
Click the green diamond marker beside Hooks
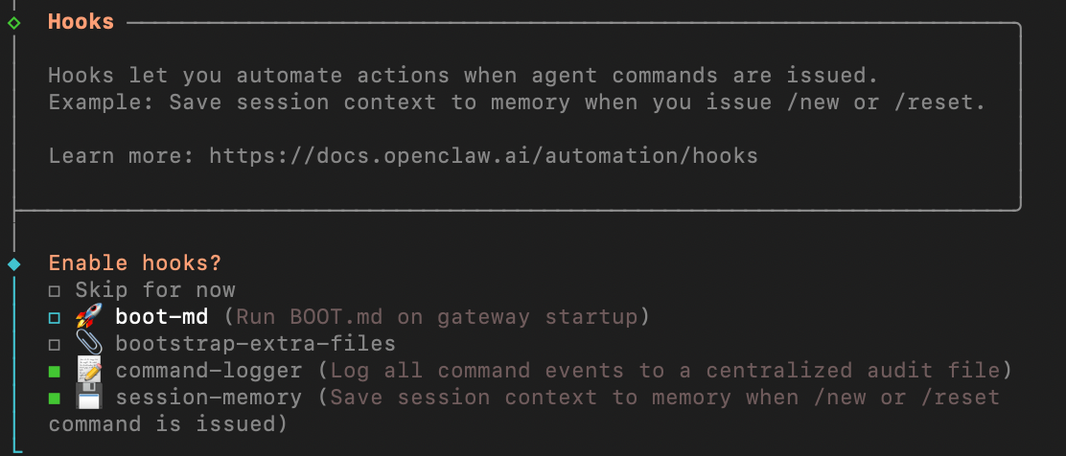pyautogui.click(x=13, y=22)
